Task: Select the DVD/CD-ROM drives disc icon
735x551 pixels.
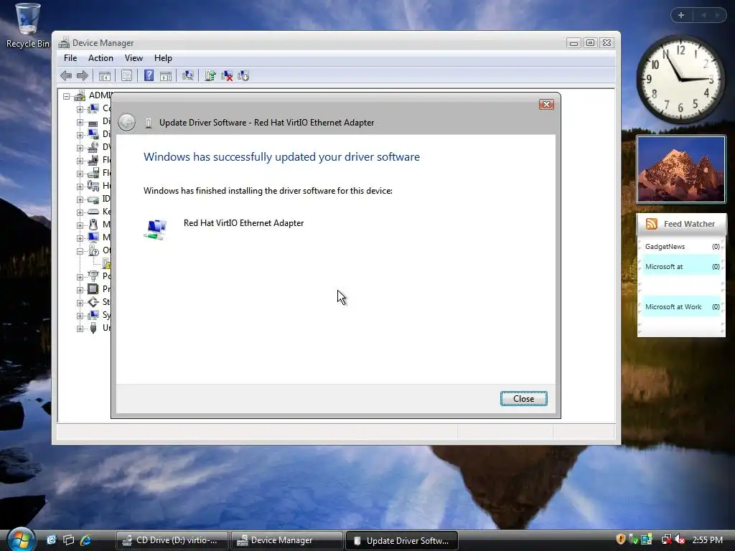Action: [93, 147]
